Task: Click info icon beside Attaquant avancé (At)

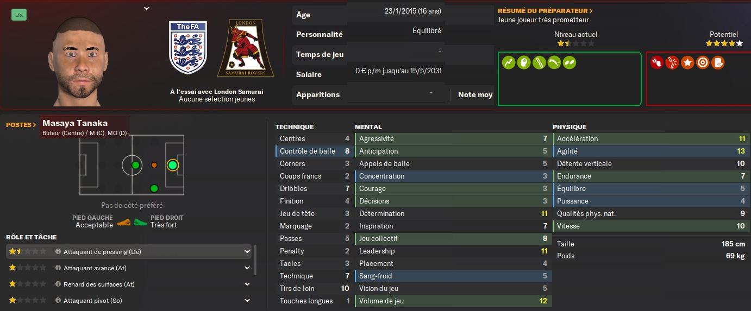Action: click(58, 268)
